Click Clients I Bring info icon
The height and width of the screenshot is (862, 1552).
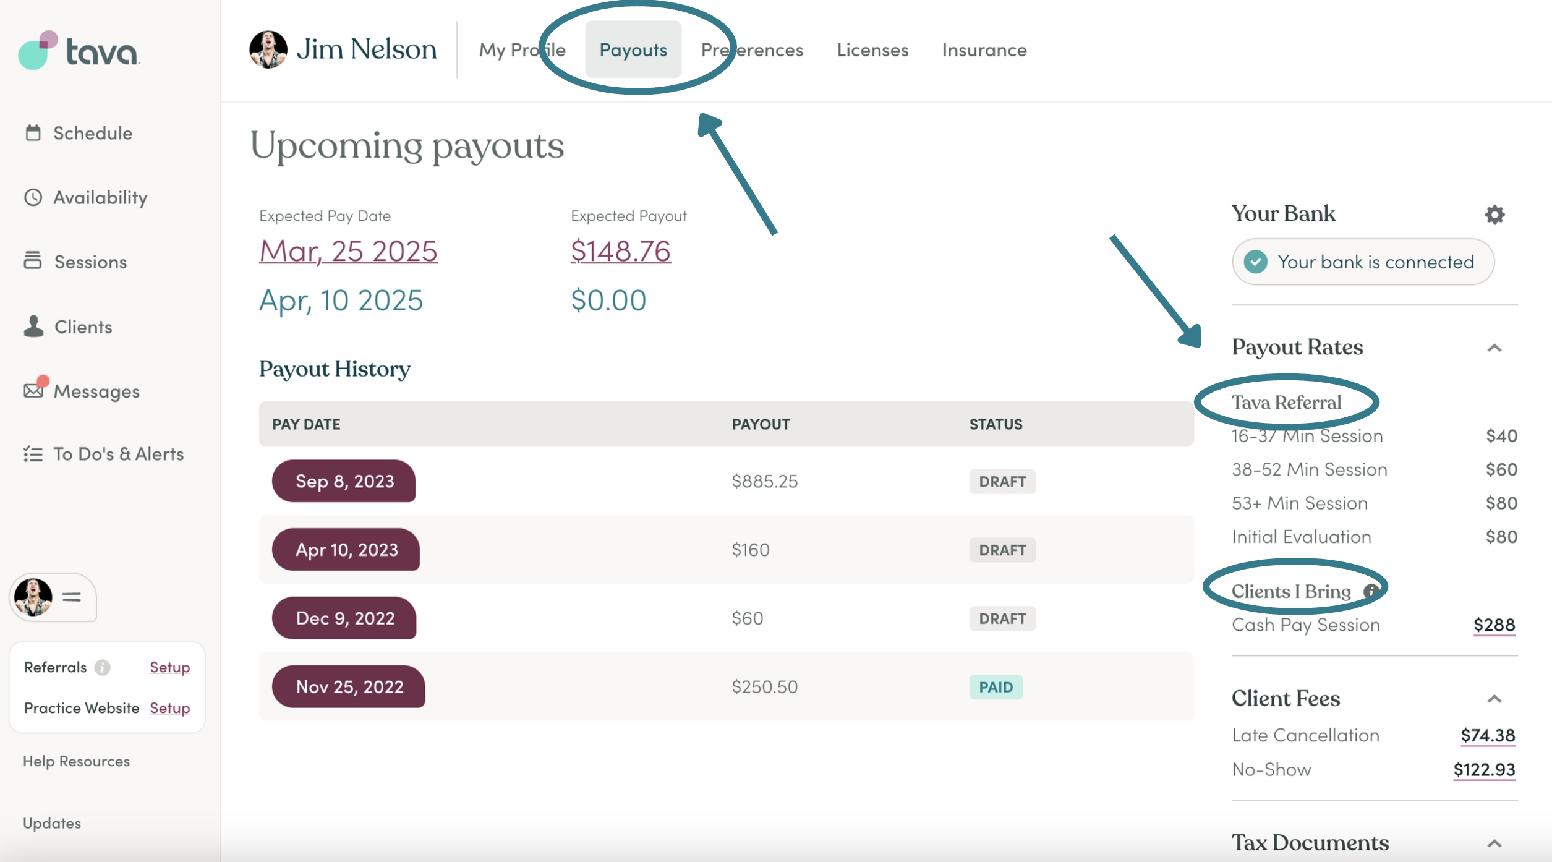[x=1370, y=591]
